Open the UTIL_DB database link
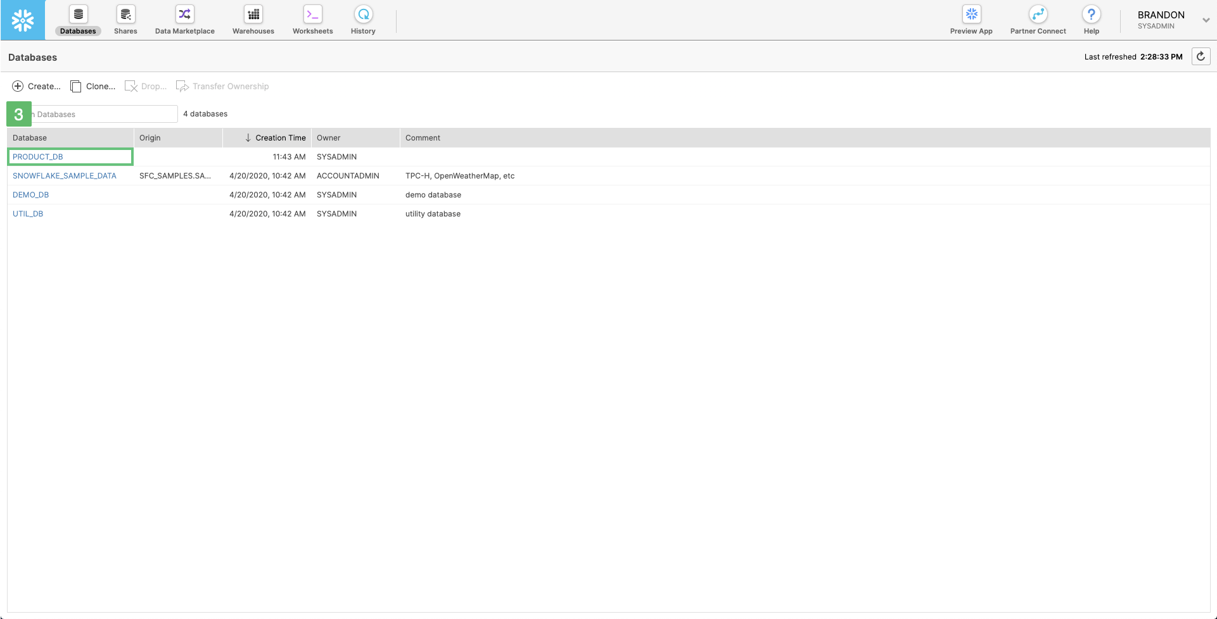1217x619 pixels. point(28,214)
